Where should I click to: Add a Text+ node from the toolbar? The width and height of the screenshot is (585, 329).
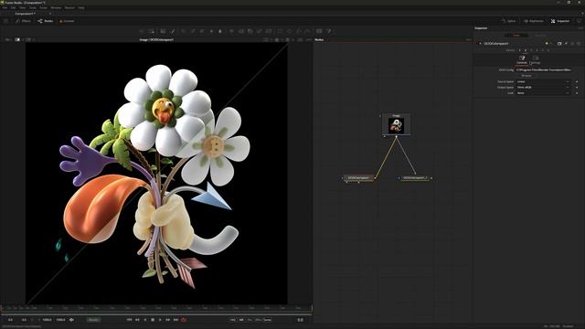point(163,31)
